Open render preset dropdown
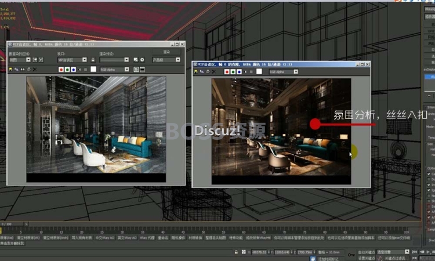The height and width of the screenshot is (261, 435). [114, 60]
